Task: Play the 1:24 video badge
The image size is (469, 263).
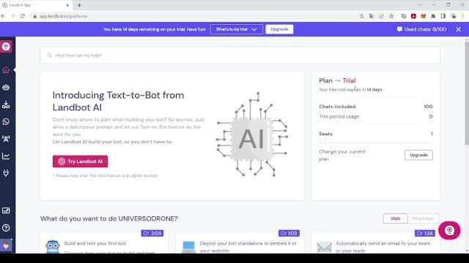Action: 425,233
